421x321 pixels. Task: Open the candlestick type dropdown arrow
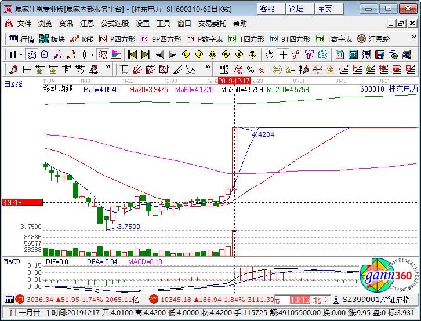pos(92,54)
